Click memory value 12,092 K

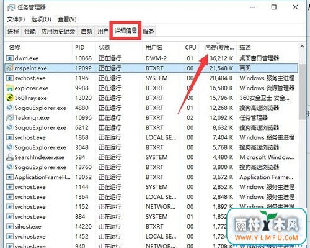coord(221,117)
